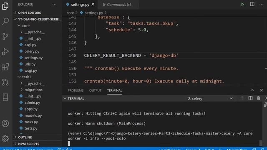Click UTF-8 encoding in status bar

(x=209, y=149)
